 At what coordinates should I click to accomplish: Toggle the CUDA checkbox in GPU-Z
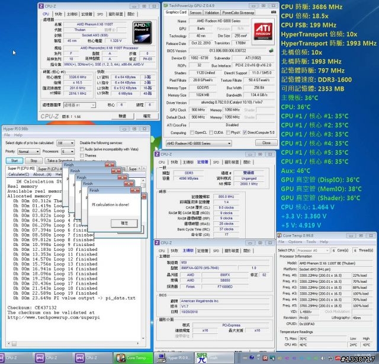click(211, 132)
